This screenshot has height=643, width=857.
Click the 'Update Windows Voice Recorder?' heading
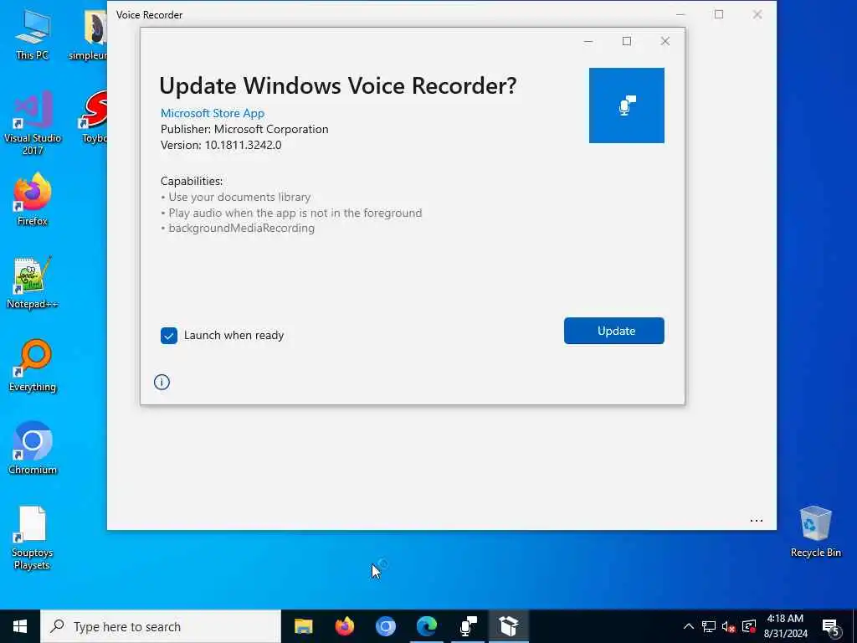(338, 86)
